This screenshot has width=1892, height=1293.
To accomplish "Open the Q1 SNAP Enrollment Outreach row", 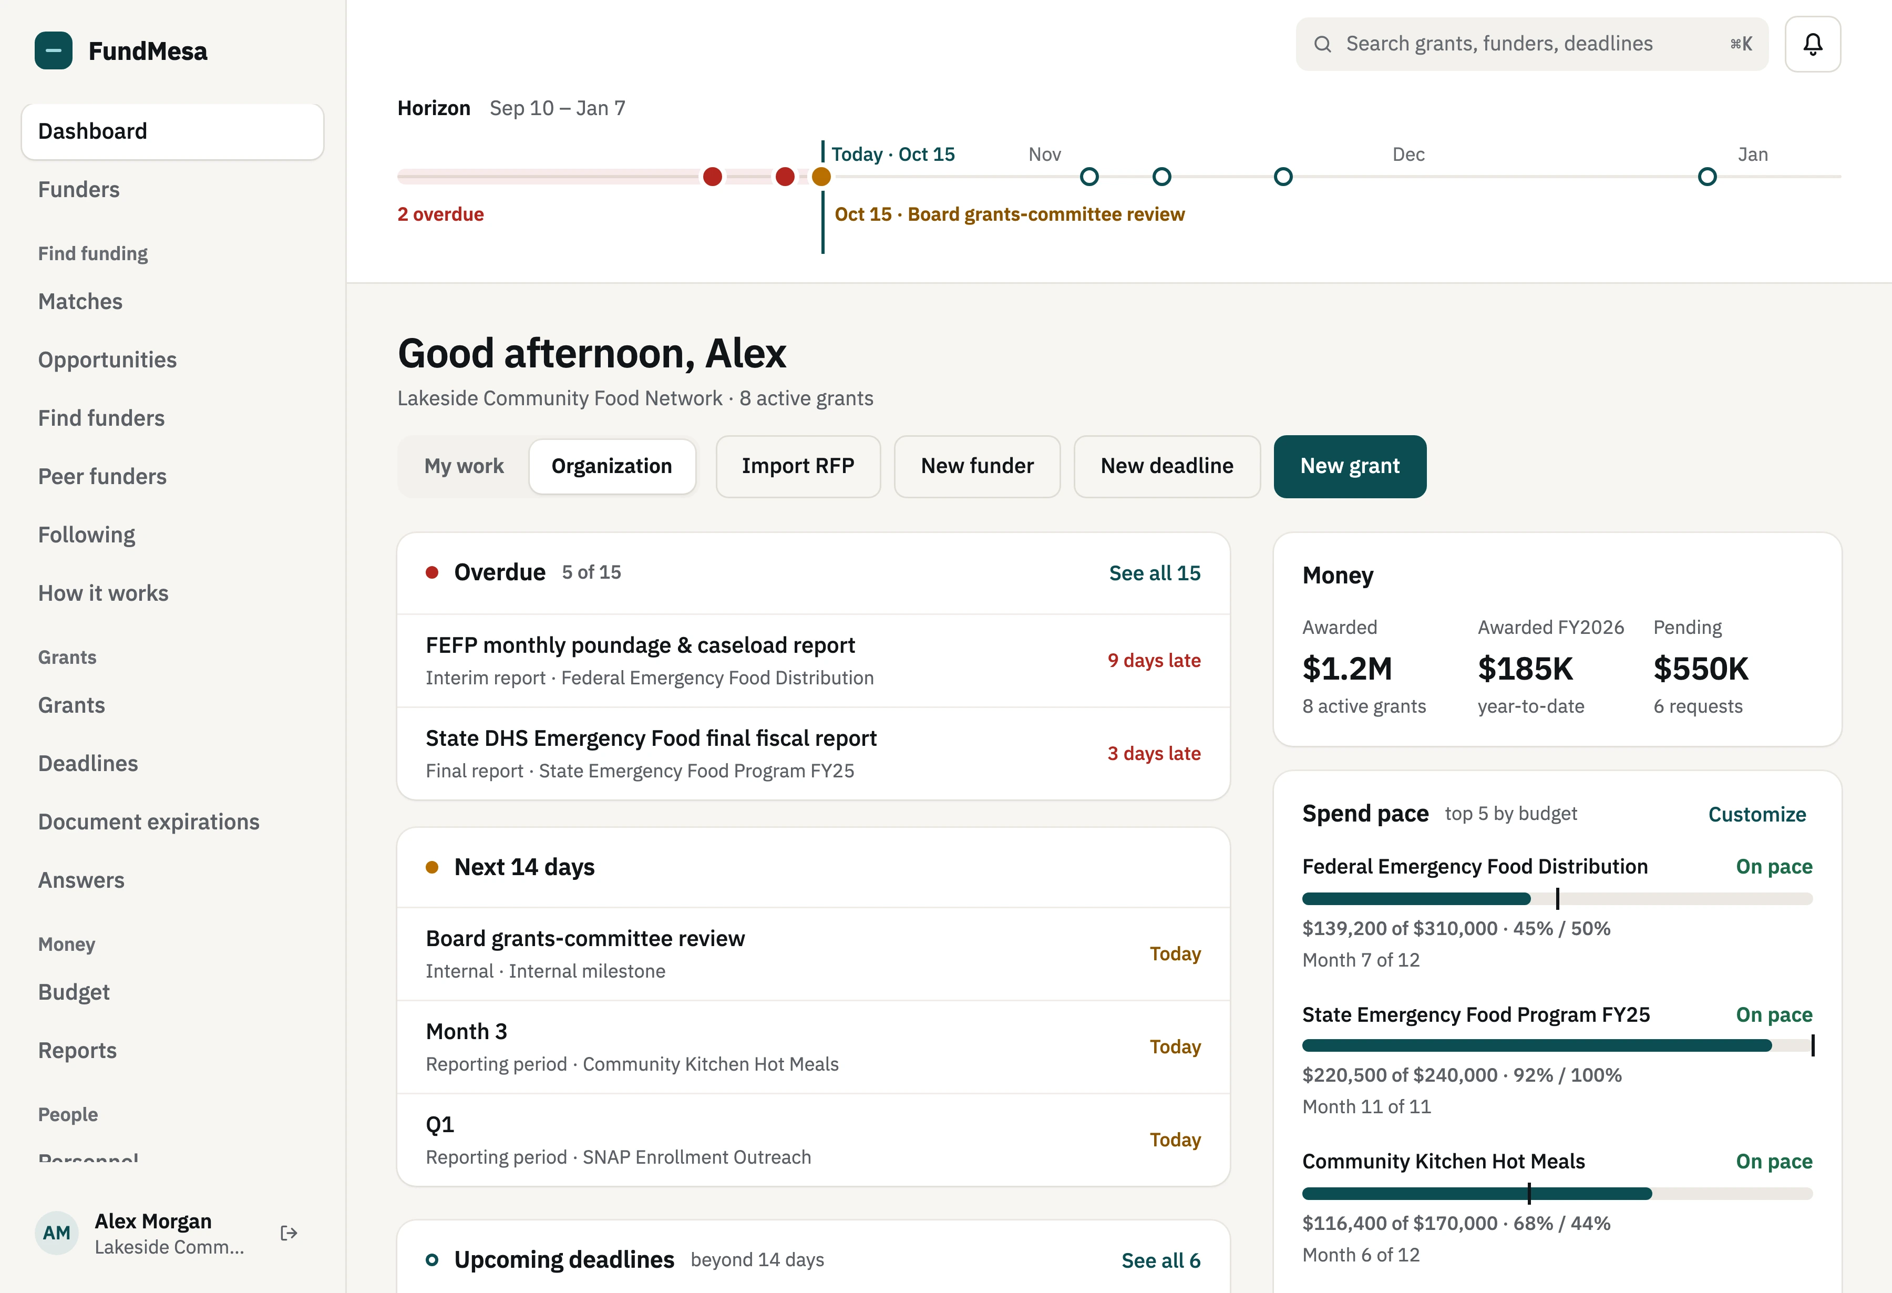I will pos(813,1140).
